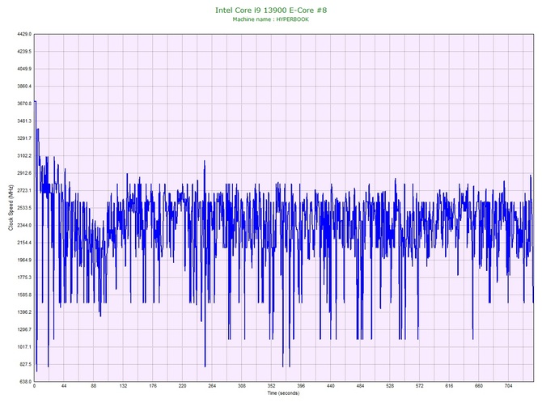Click the 704 time axis tick label
This screenshot has width=542, height=407.
click(509, 386)
